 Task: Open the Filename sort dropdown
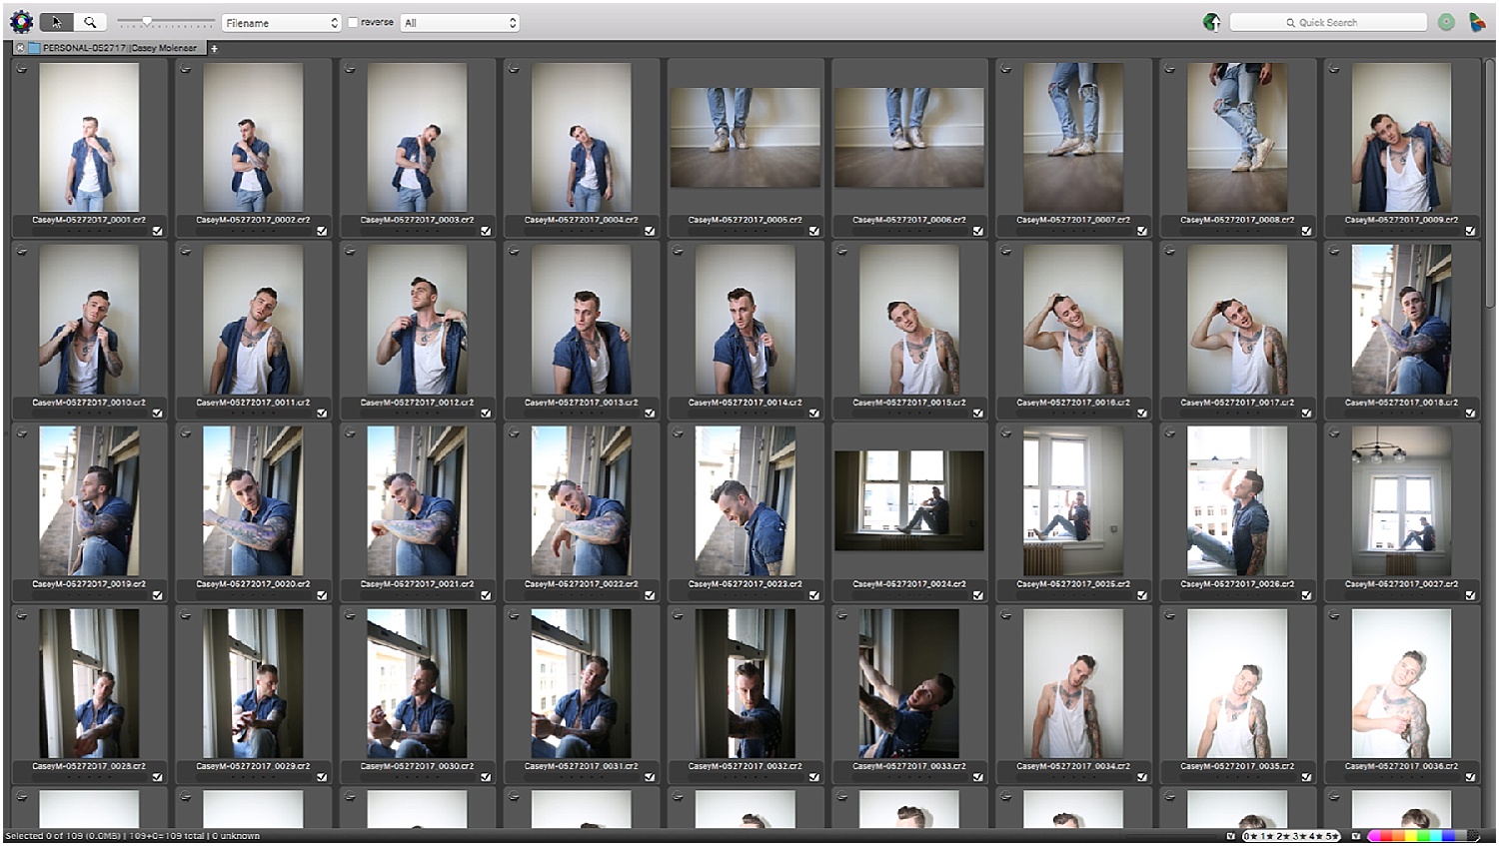pos(281,22)
